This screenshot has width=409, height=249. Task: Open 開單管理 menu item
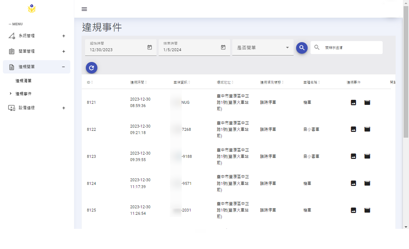click(x=36, y=52)
